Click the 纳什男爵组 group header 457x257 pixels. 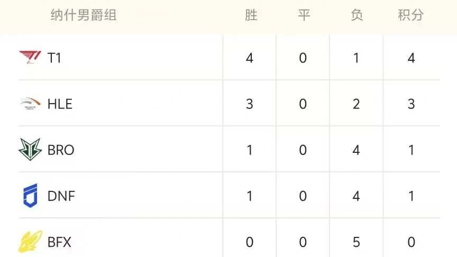pyautogui.click(x=84, y=15)
